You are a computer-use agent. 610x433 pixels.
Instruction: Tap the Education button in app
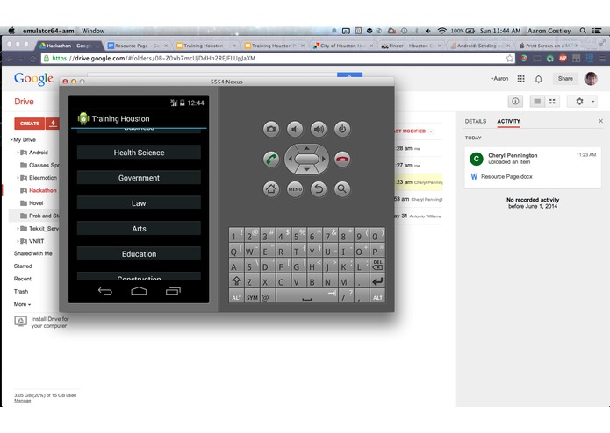(139, 253)
